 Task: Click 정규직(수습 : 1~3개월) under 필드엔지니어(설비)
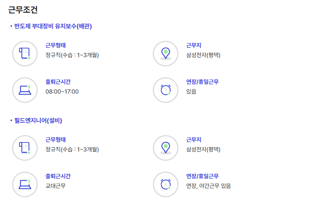tap(72, 149)
